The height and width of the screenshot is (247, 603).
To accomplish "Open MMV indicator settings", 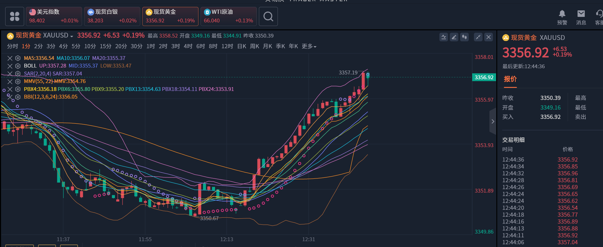I will [x=18, y=81].
